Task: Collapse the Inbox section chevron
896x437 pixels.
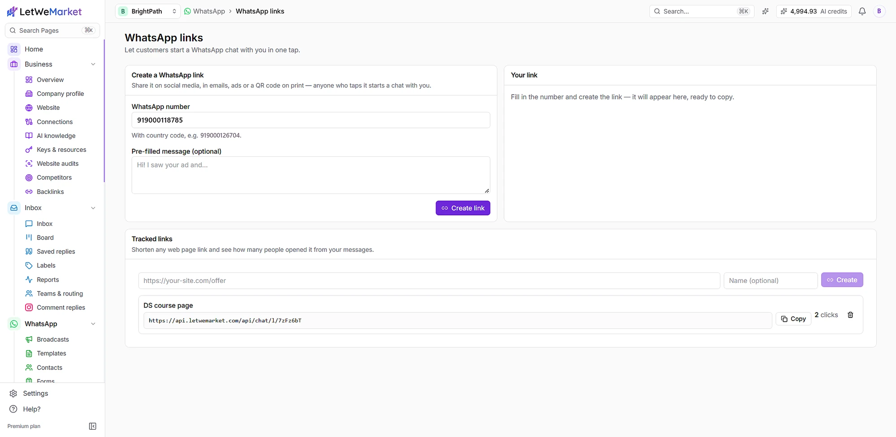Action: pyautogui.click(x=93, y=208)
